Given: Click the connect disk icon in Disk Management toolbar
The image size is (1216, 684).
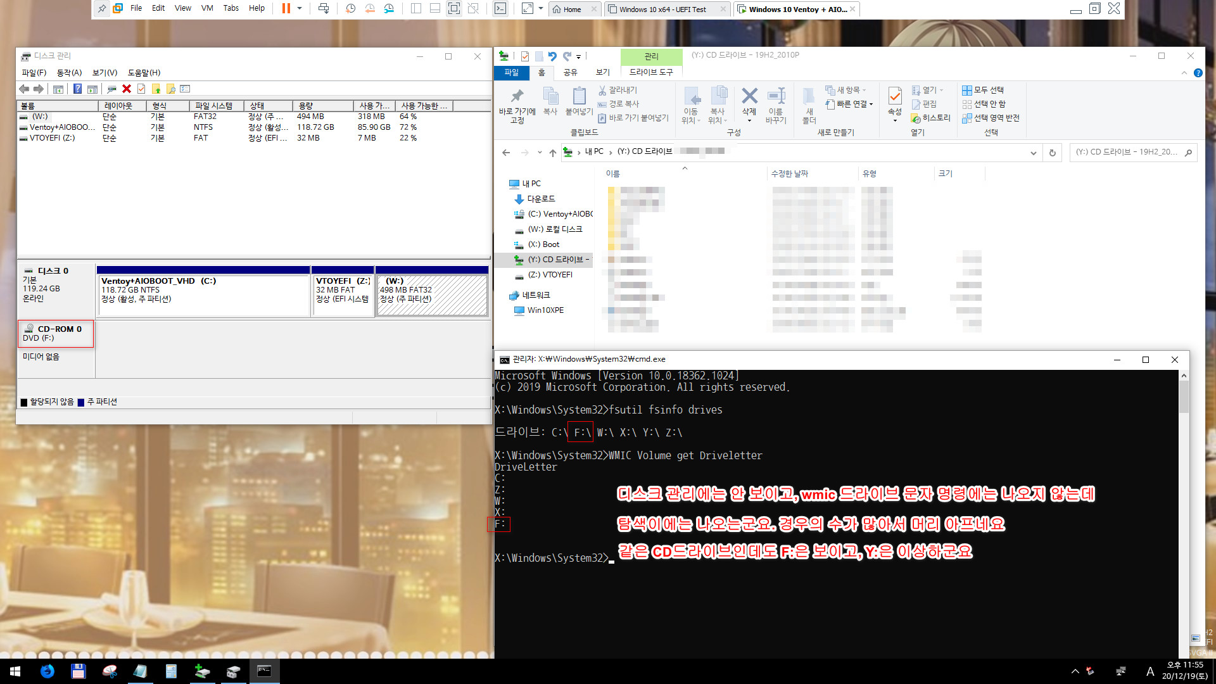Looking at the screenshot, I should tap(112, 89).
